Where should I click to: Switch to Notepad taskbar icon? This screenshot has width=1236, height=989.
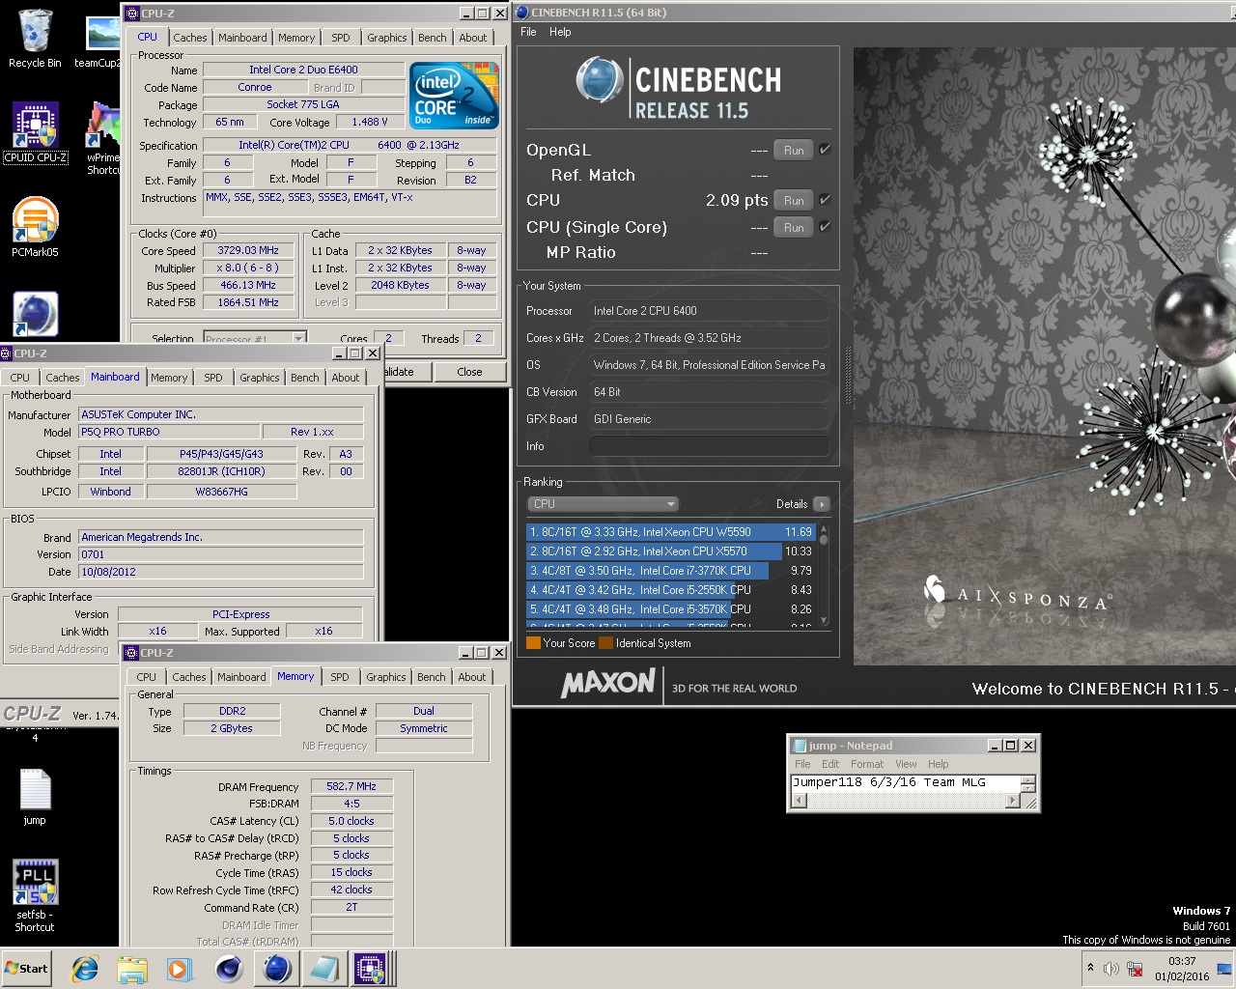(323, 969)
